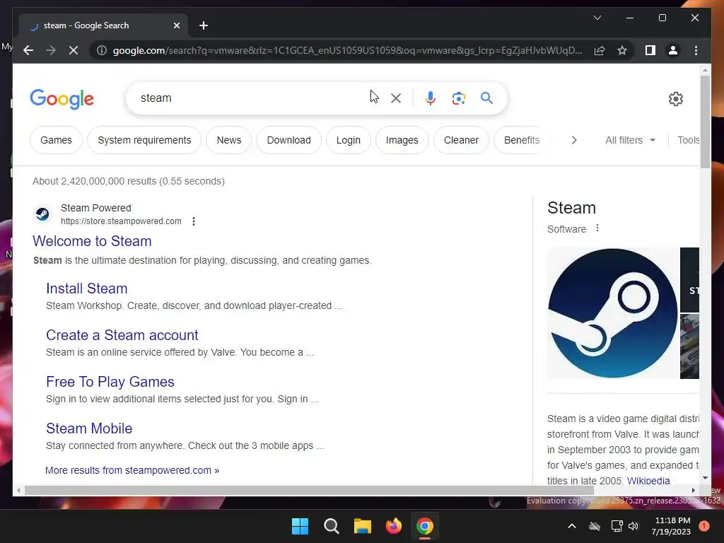Go back to the previous page
This screenshot has width=724, height=543.
click(28, 50)
